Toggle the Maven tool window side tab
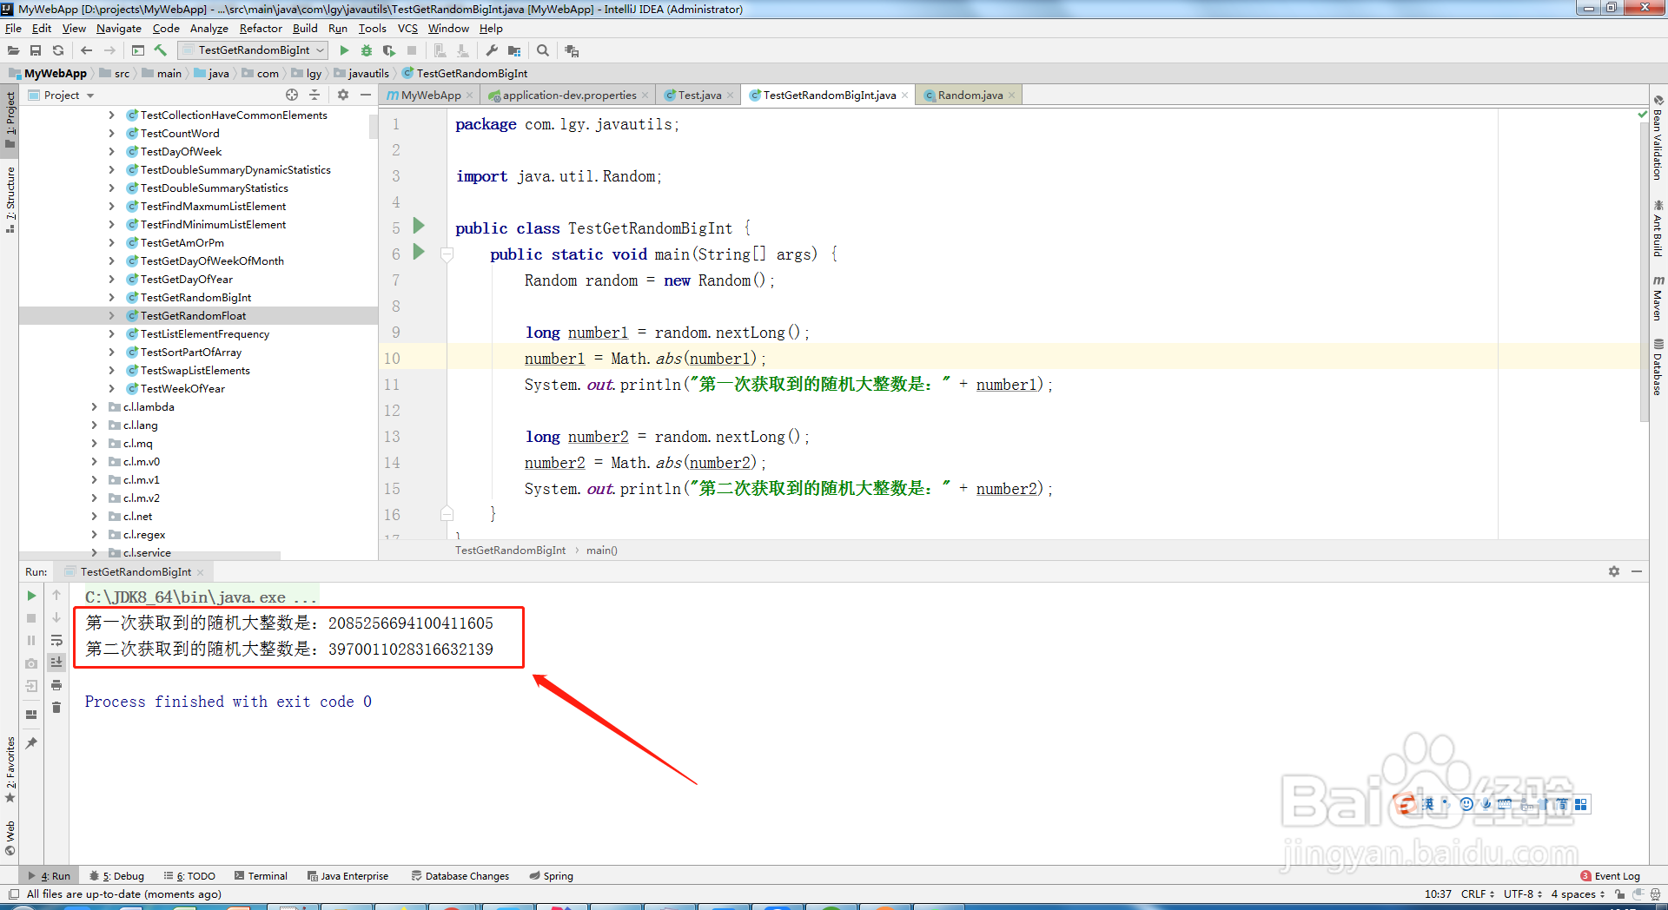Screen dimensions: 1668x910 1658,298
